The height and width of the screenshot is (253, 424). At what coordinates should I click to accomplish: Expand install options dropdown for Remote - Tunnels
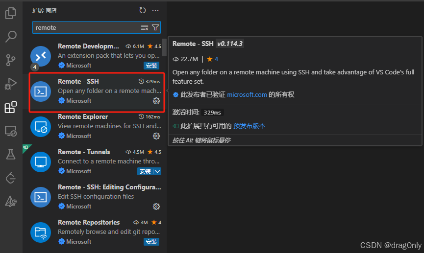click(x=157, y=171)
